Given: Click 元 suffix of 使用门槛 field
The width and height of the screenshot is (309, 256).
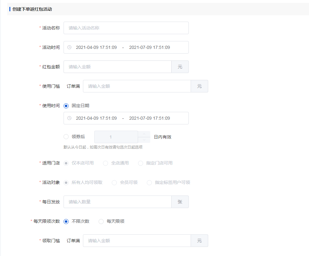Looking at the screenshot, I should pyautogui.click(x=199, y=86).
